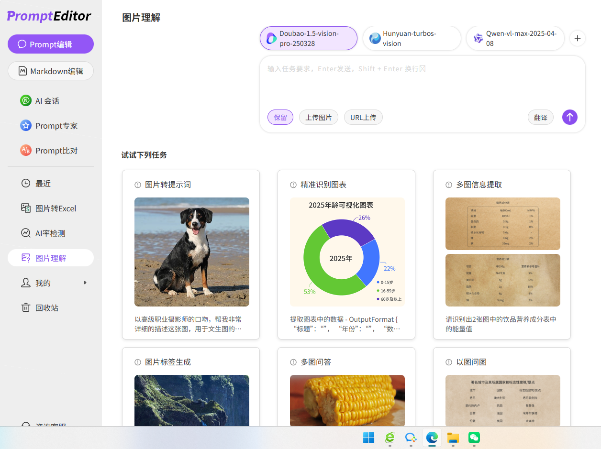Click the dog photo example thumbnail
This screenshot has width=601, height=449.
192,252
